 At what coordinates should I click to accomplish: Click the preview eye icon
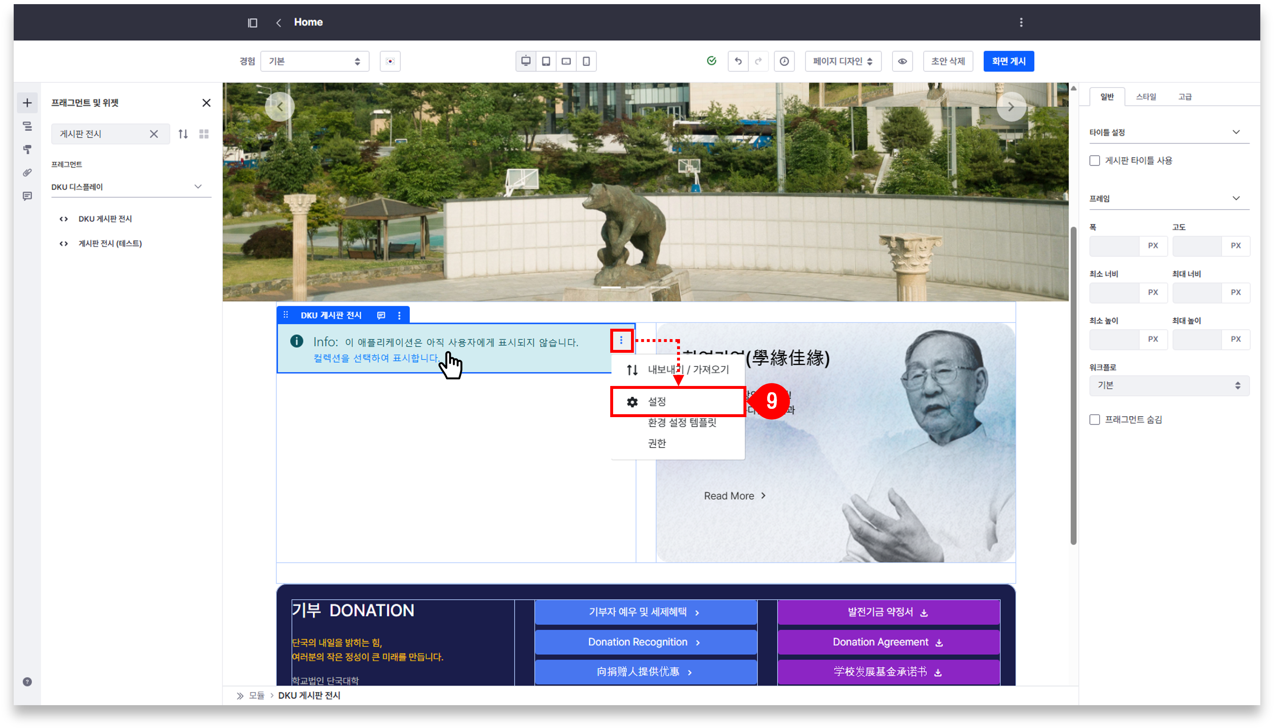pos(902,61)
